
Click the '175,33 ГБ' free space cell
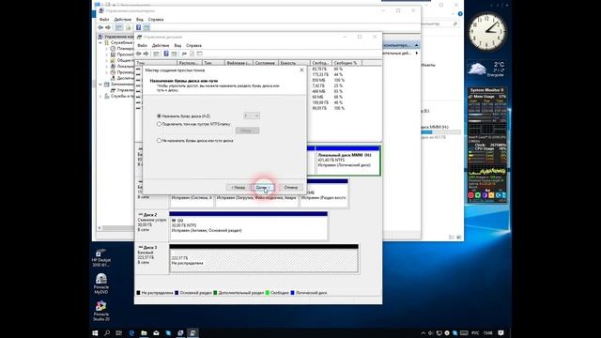point(320,75)
